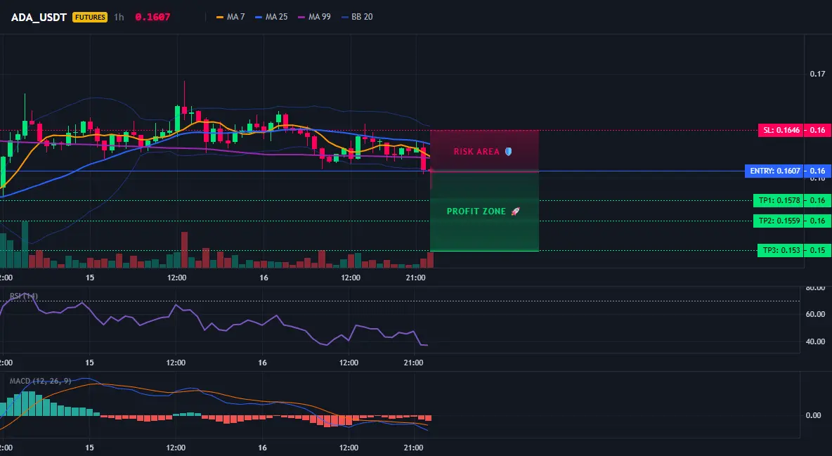Click the 0.17 price axis value
Viewport: 832px width, 456px height.
818,74
